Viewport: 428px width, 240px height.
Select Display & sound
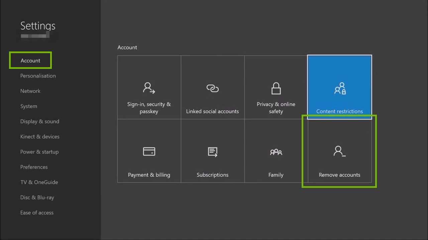(40, 121)
